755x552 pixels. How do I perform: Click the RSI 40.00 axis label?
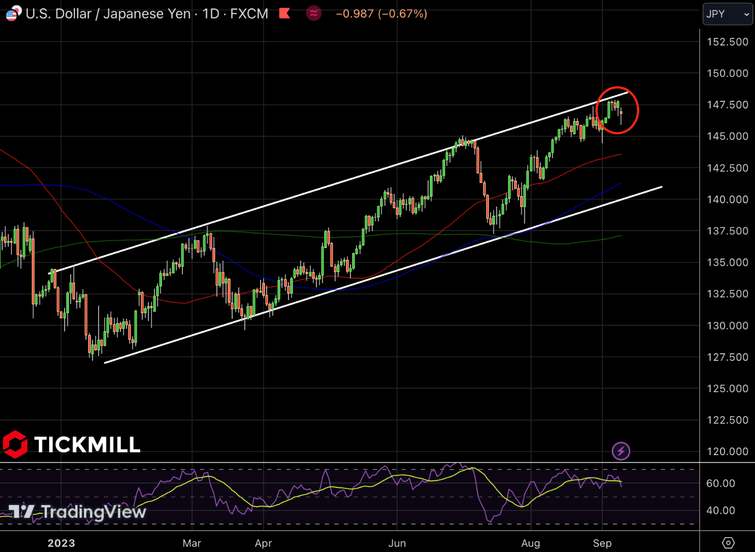point(721,510)
